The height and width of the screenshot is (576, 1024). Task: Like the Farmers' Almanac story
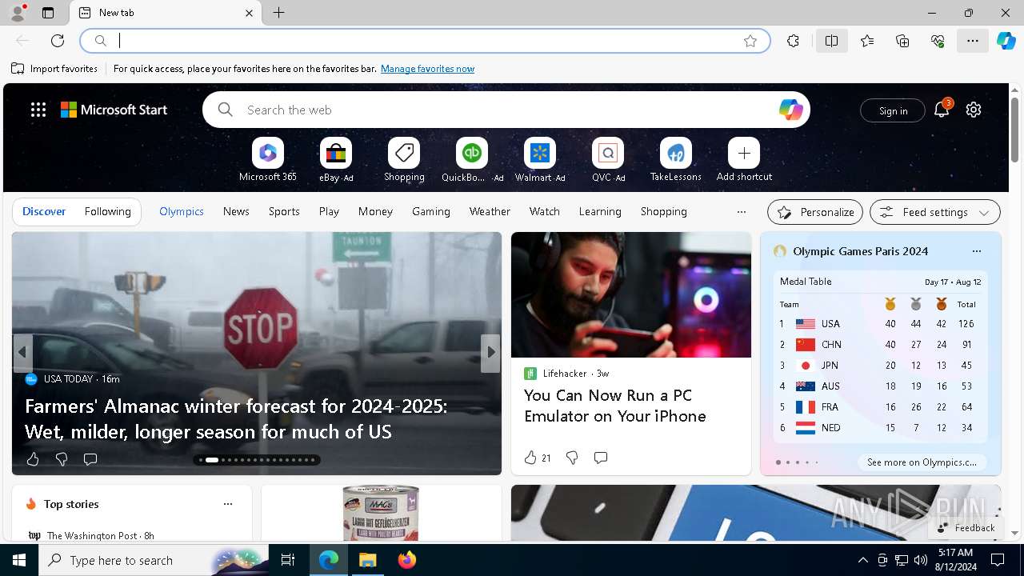33,459
